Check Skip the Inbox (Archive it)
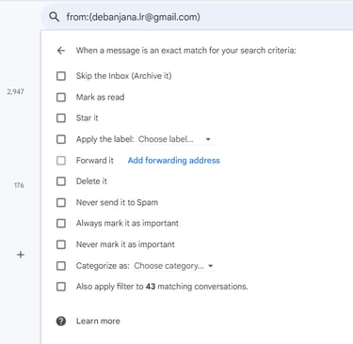353x344 pixels. pos(61,76)
